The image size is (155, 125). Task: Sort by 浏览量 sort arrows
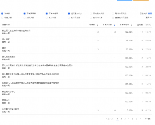145,25
